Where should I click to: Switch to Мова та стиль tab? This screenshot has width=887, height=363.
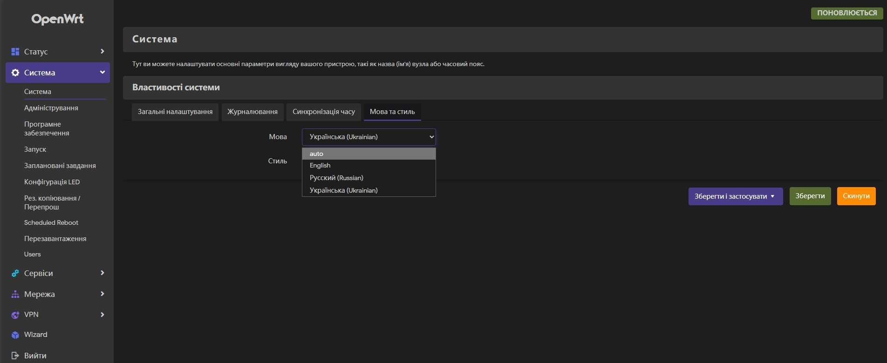(x=392, y=112)
